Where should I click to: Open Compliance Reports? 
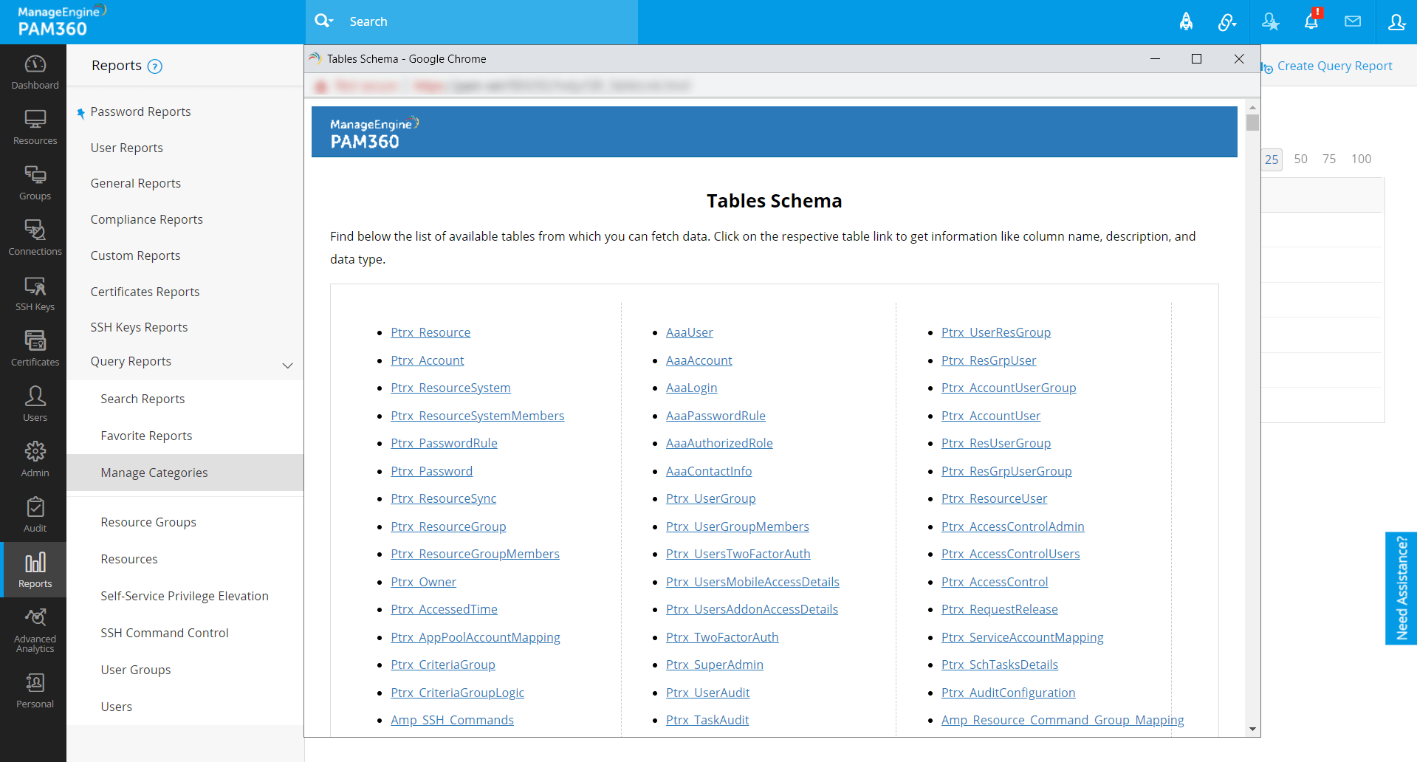click(146, 219)
